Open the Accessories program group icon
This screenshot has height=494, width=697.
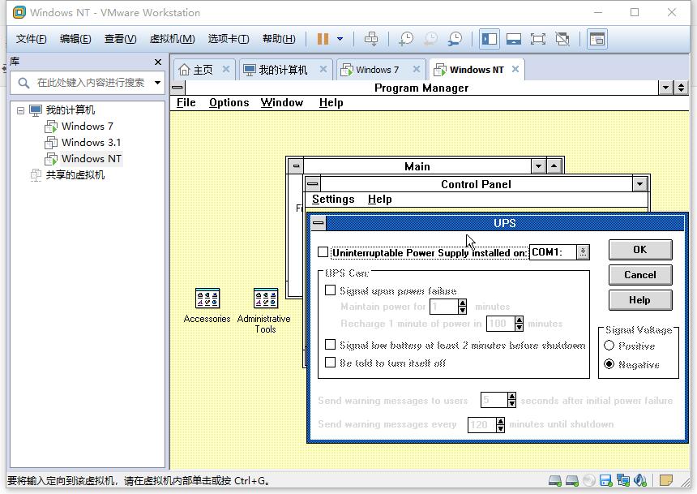point(207,299)
